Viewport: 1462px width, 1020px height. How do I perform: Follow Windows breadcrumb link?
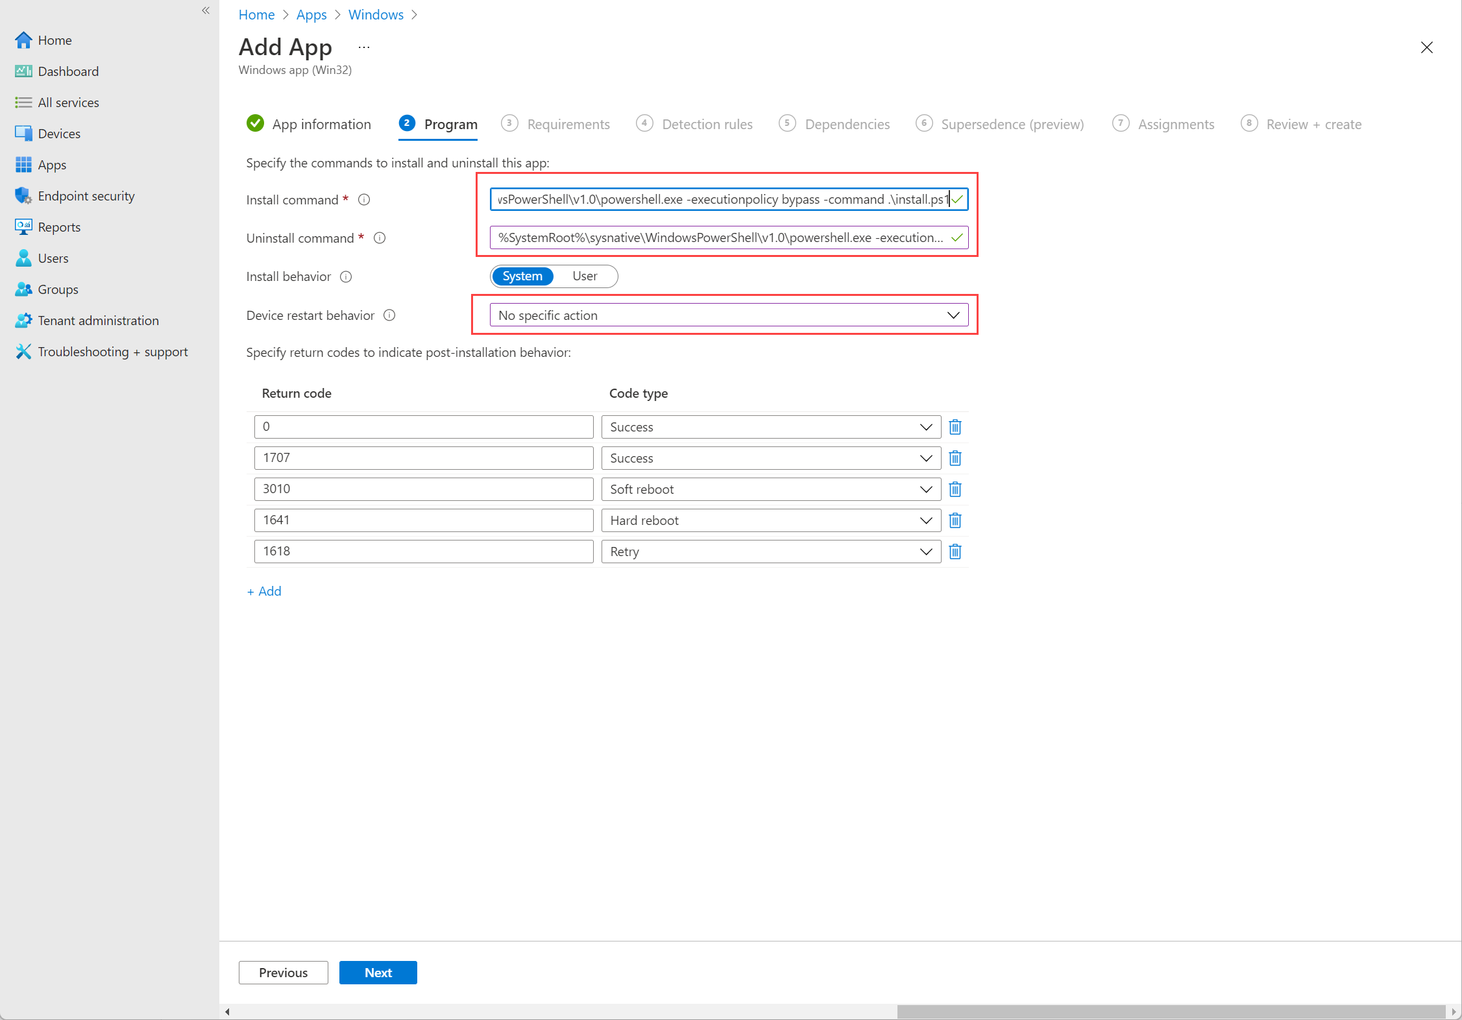point(376,14)
